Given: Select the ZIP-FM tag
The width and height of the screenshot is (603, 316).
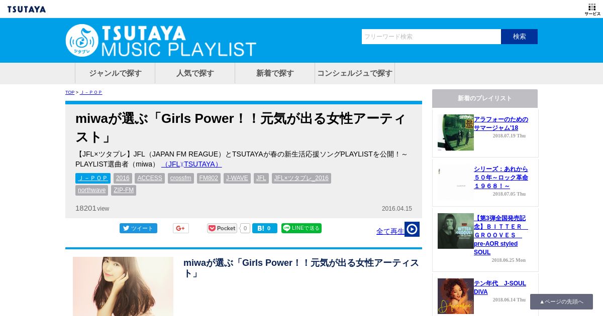Looking at the screenshot, I should [x=124, y=190].
